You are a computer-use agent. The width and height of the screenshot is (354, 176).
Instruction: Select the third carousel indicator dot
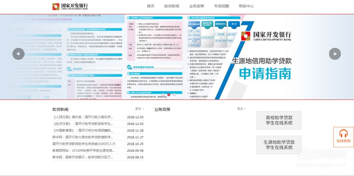point(174,95)
